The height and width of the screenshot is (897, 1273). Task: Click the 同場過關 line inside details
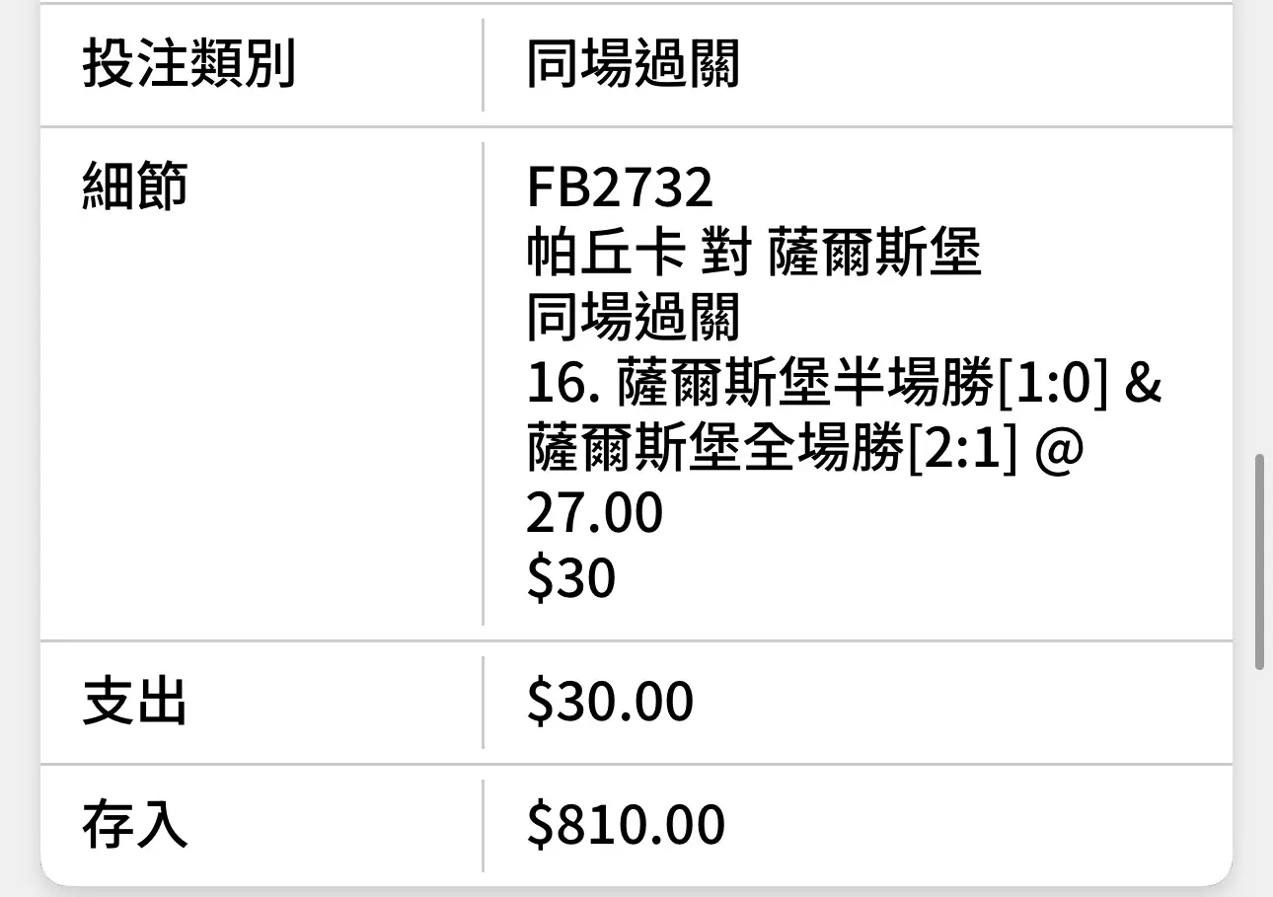(x=633, y=318)
